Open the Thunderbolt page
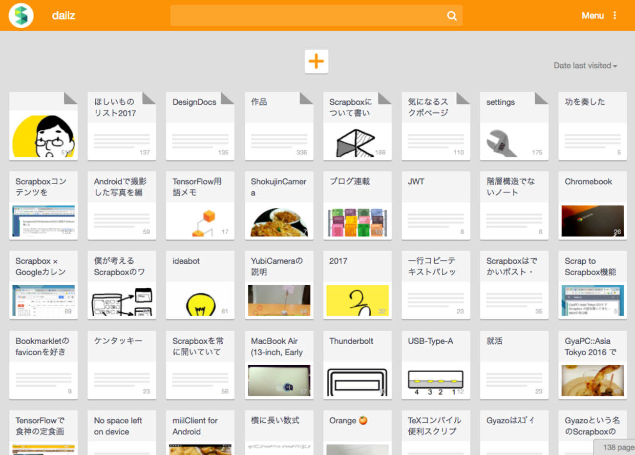Viewport: 635px width, 455px height. (357, 365)
